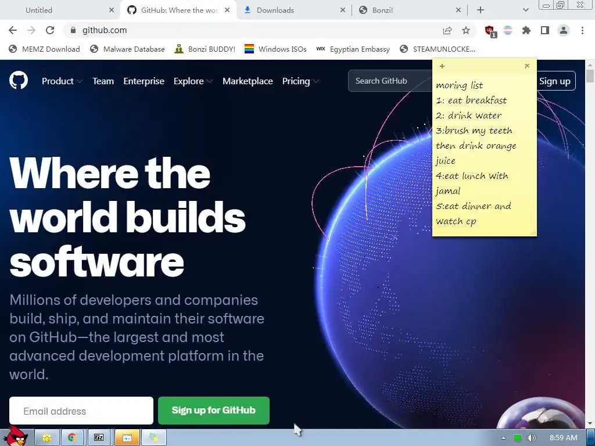Image resolution: width=595 pixels, height=446 pixels.
Task: Open the MEMZ Download bookmark
Action: point(44,49)
